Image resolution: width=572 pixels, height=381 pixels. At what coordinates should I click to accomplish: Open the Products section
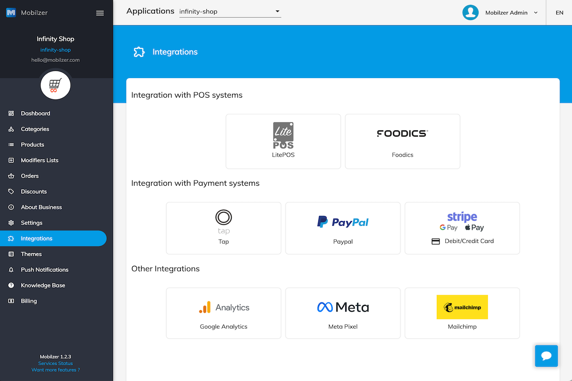(53, 145)
